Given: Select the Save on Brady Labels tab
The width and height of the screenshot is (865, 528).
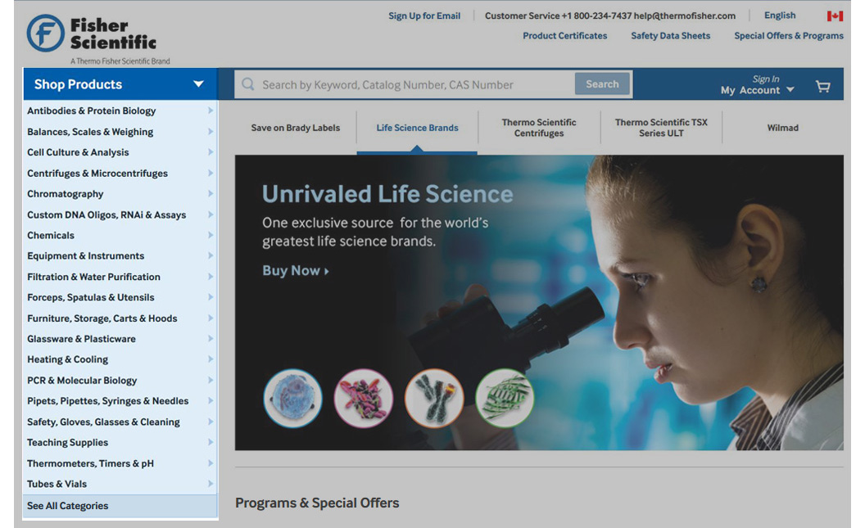Looking at the screenshot, I should (295, 128).
